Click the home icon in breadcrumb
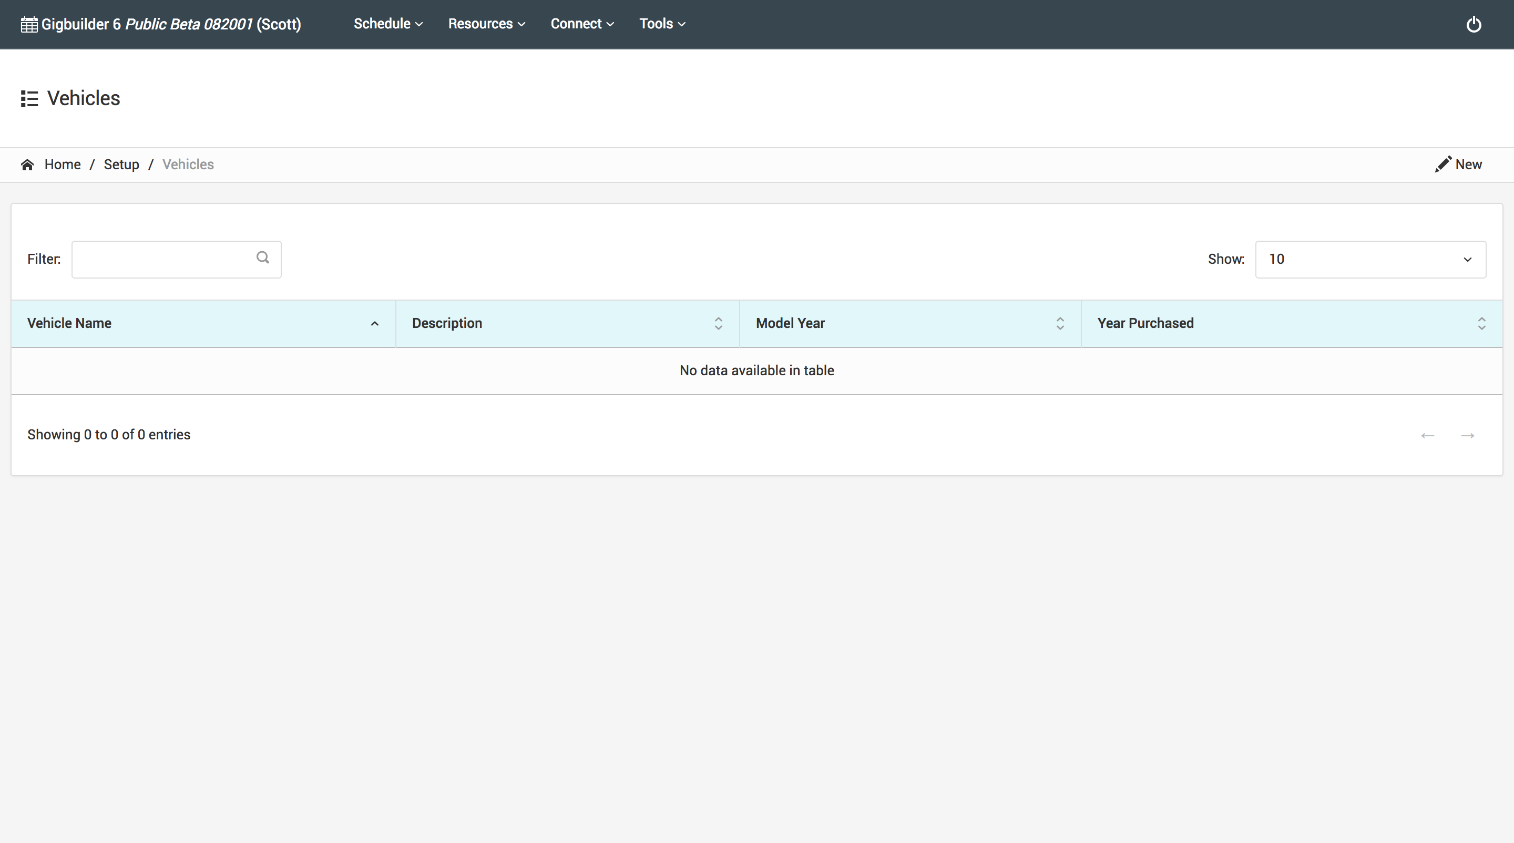The width and height of the screenshot is (1514, 843). pos(27,165)
